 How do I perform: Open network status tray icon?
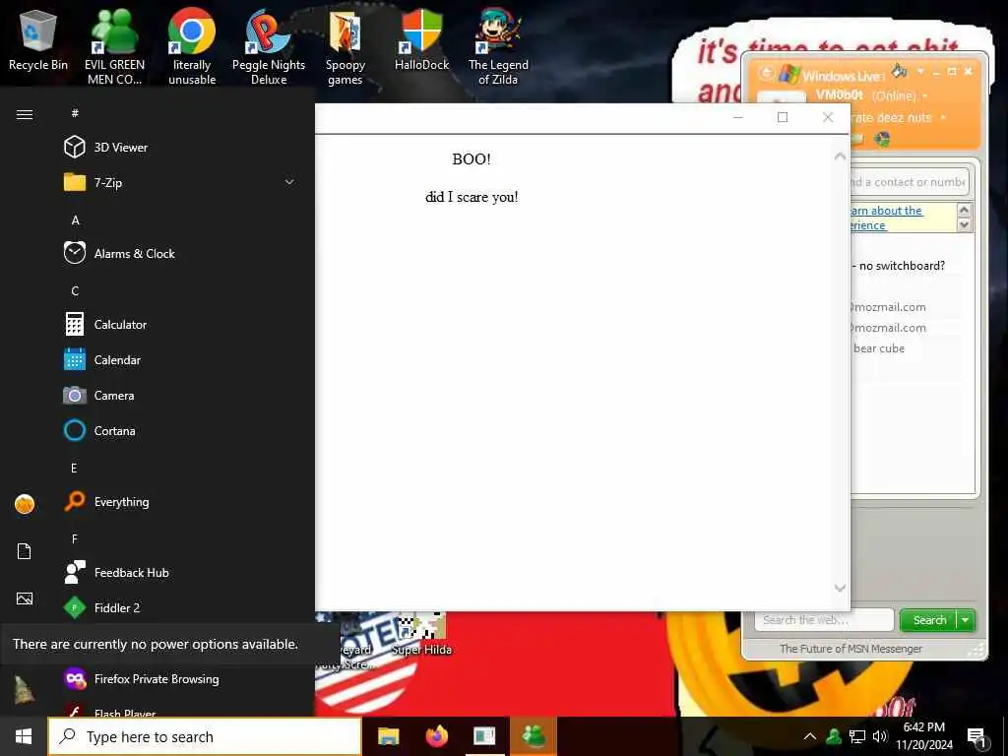pos(857,736)
